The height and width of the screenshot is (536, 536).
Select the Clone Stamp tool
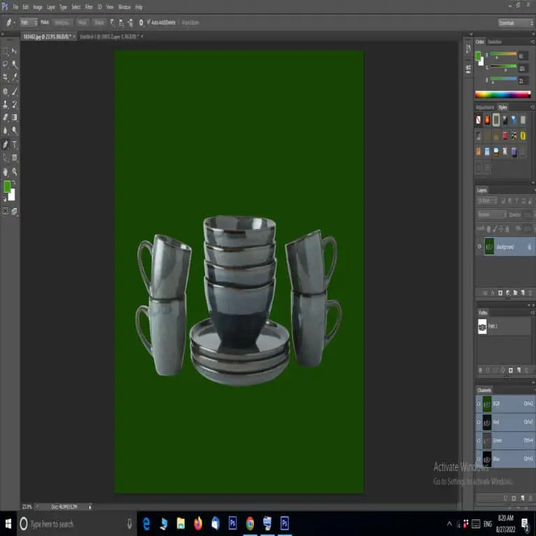click(6, 105)
